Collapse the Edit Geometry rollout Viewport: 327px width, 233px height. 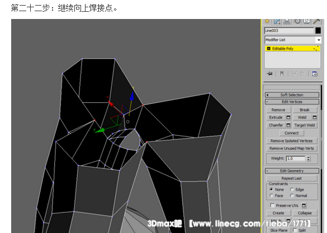292,171
